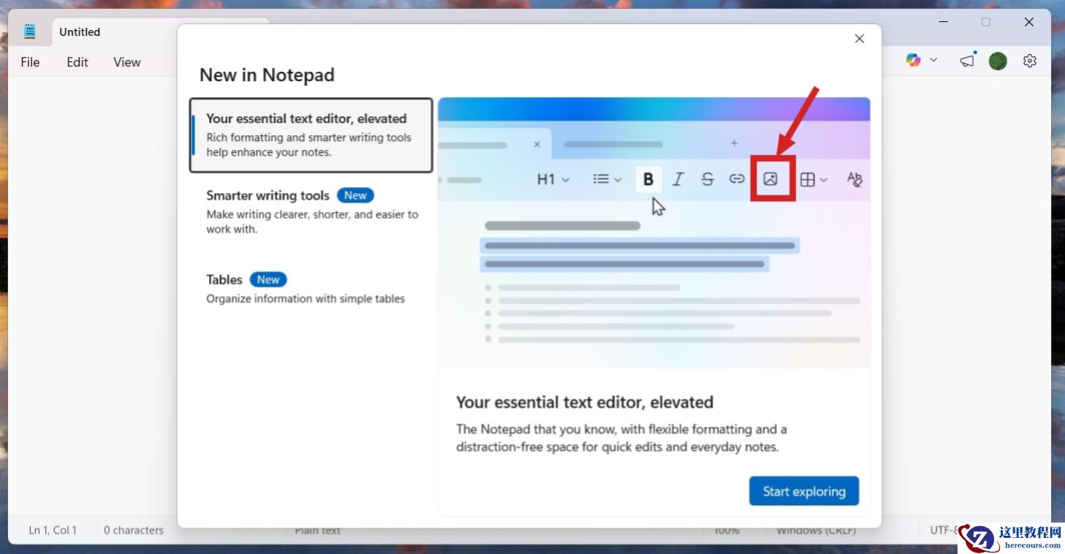
Task: Click the Start exploring button
Action: [804, 491]
